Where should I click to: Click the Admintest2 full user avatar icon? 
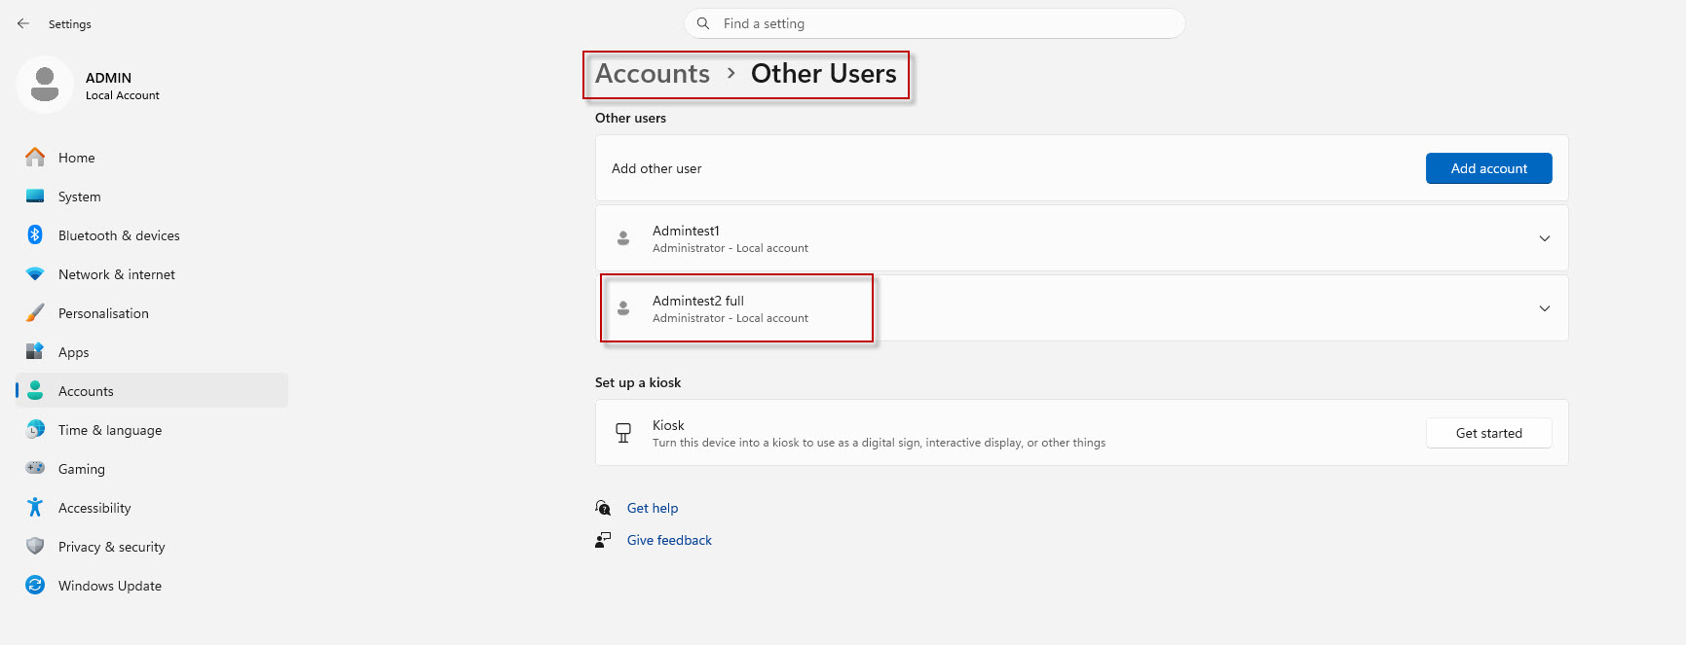623,307
